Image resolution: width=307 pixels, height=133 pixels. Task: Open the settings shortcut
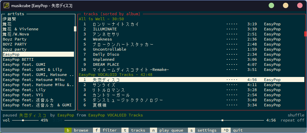pyautogui.click(x=202, y=130)
